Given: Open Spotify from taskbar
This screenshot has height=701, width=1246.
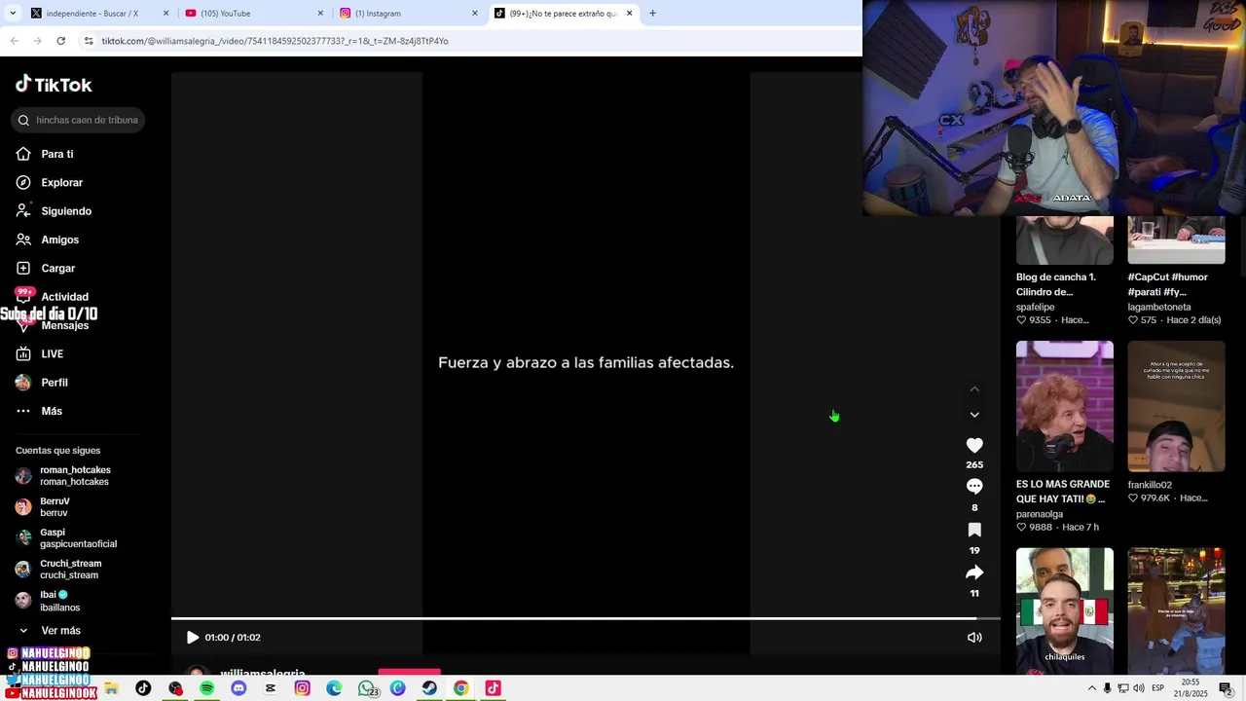Looking at the screenshot, I should point(206,688).
